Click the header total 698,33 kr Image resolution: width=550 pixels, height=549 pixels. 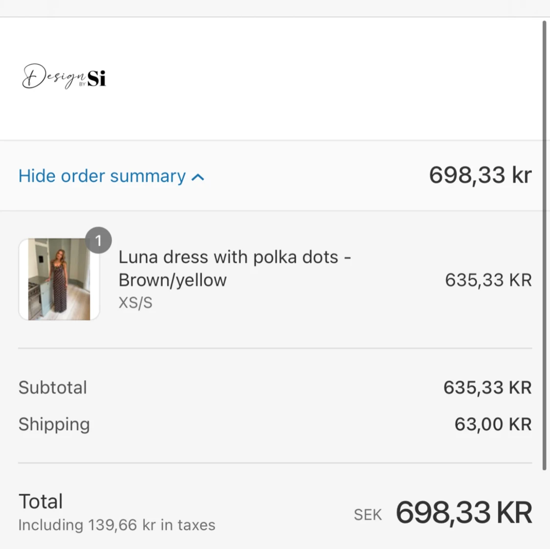[480, 175]
